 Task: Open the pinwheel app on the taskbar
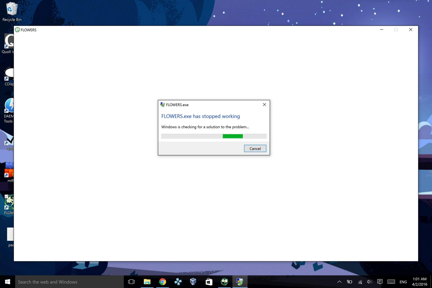pyautogui.click(x=178, y=282)
